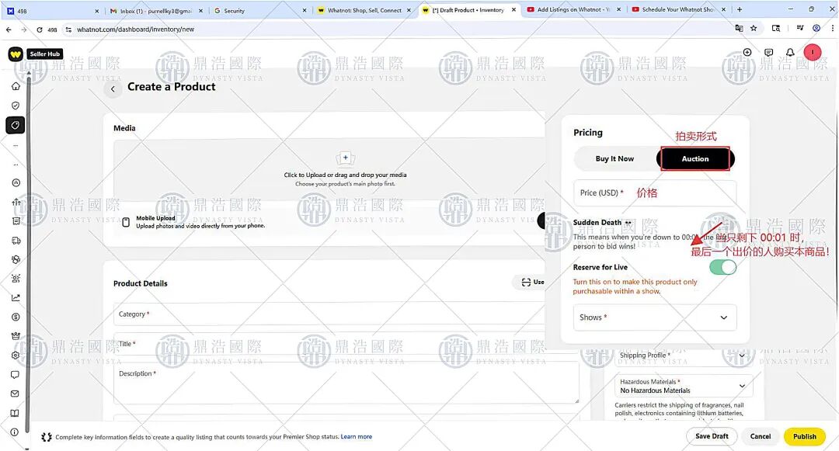
Task: Open Chrome's three-dot menu
Action: click(832, 28)
